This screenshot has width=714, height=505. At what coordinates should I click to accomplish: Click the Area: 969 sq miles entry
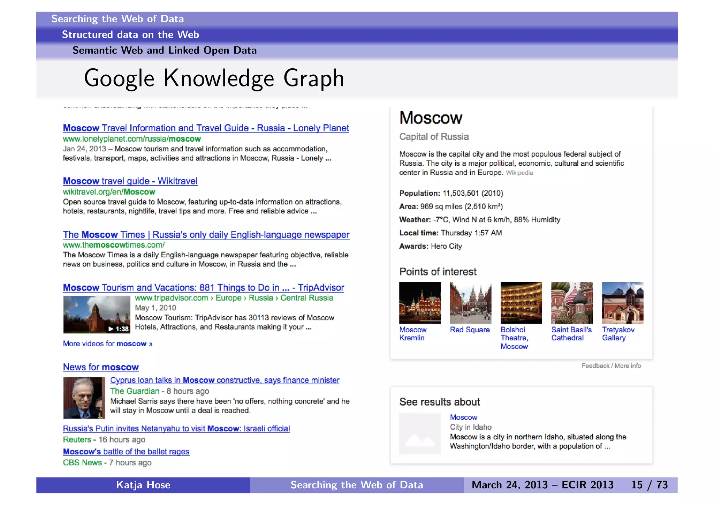tap(451, 206)
